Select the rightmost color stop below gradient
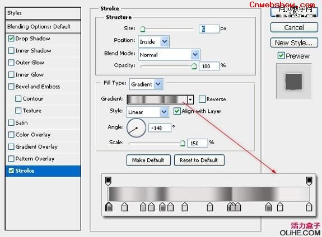 309,207
